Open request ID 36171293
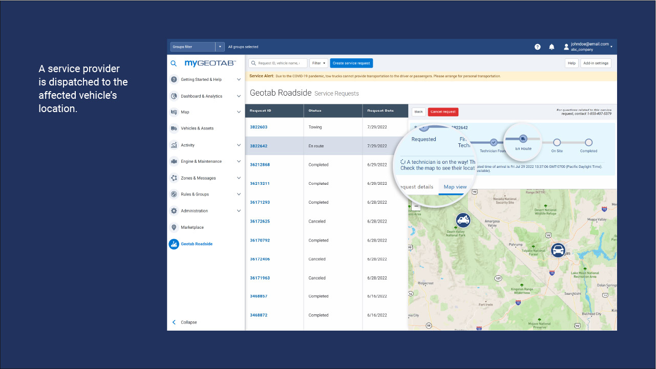The image size is (656, 369). point(260,202)
